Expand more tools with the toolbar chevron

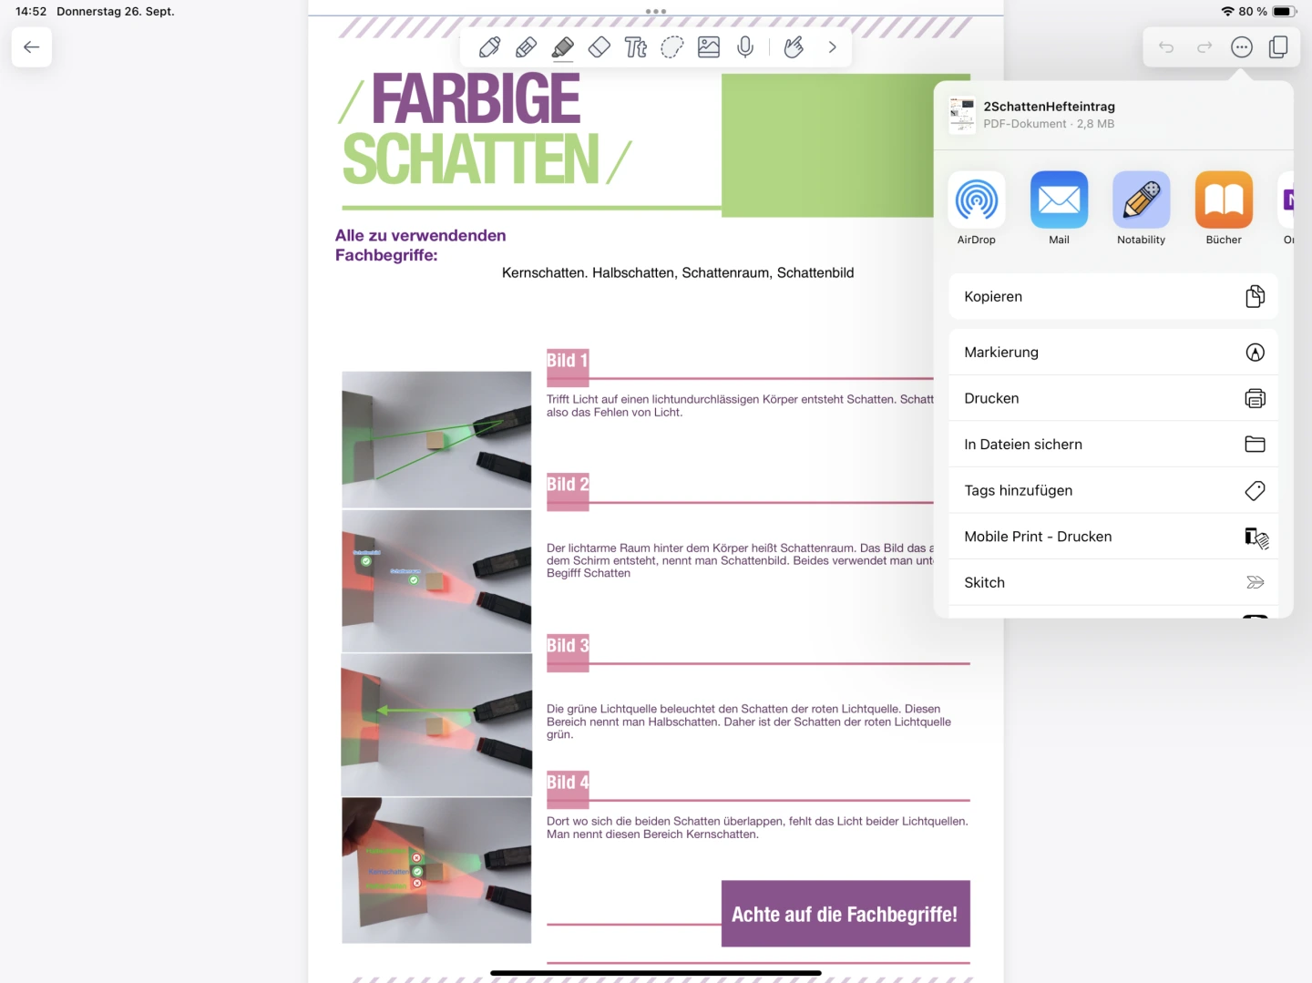832,47
